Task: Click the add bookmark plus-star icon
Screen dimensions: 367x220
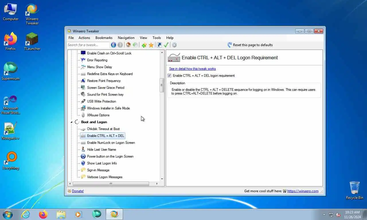Action: [144, 45]
